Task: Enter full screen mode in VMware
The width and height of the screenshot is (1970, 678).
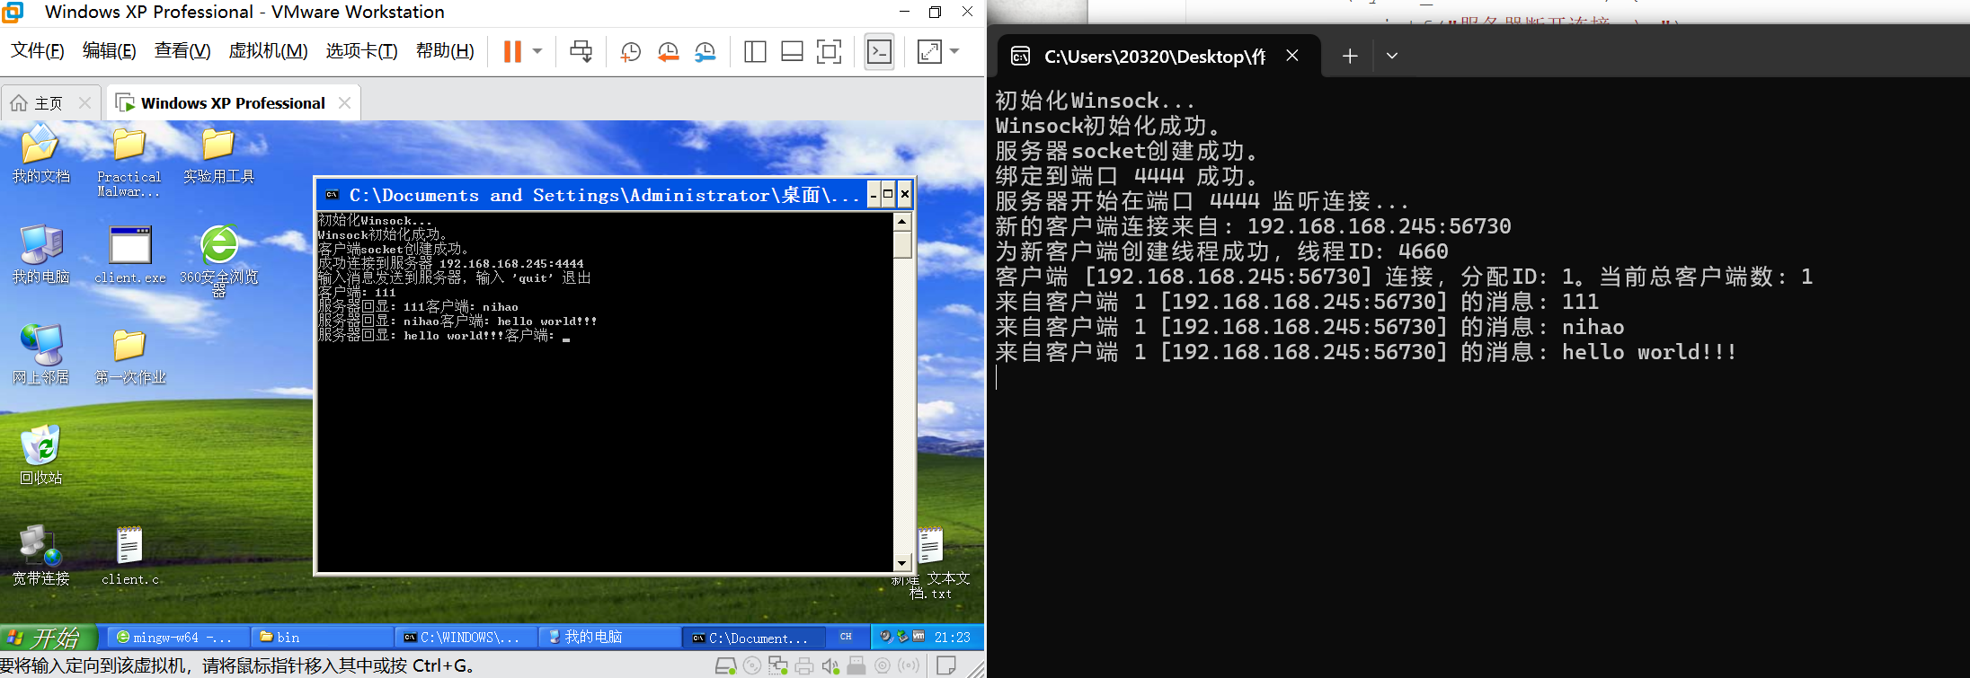Action: 829,51
